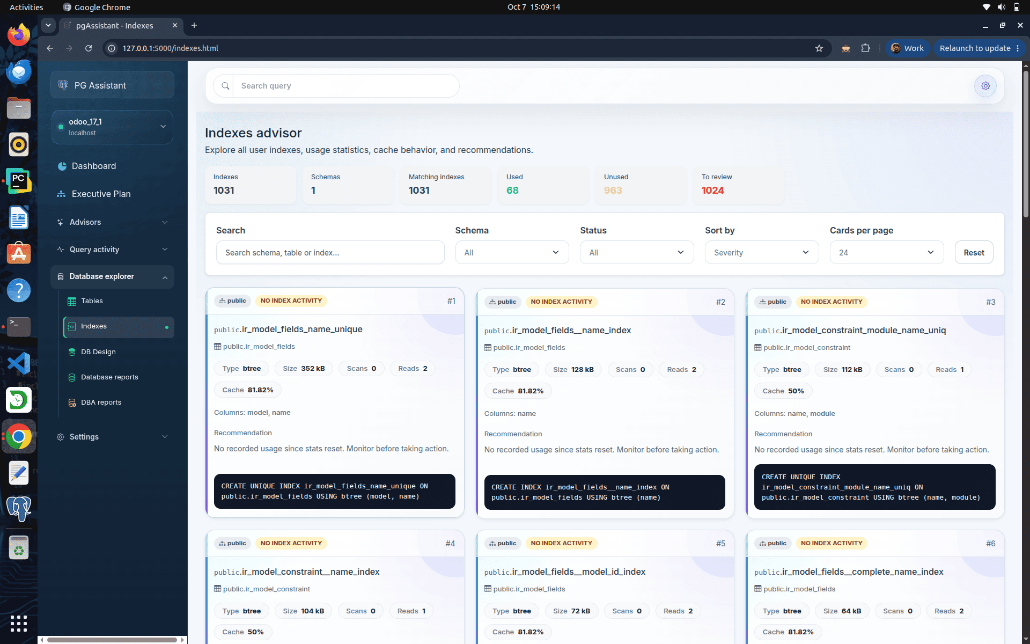Focus the Search query field
Image resolution: width=1030 pixels, height=644 pixels.
336,86
